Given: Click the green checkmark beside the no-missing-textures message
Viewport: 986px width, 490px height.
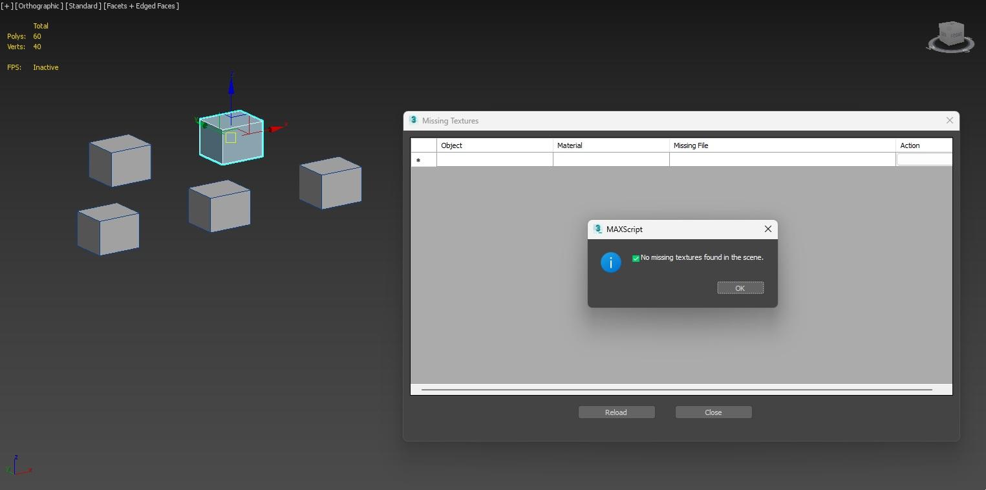Looking at the screenshot, I should (x=636, y=258).
